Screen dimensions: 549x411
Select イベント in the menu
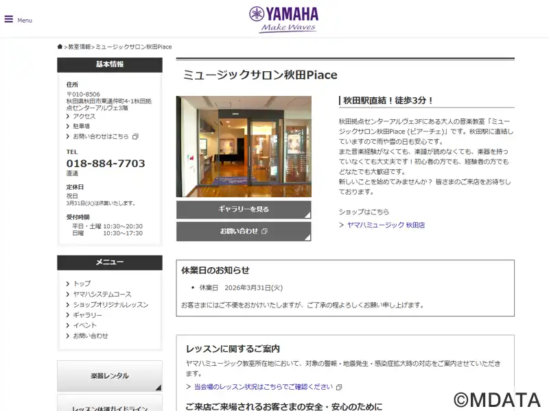click(x=84, y=325)
